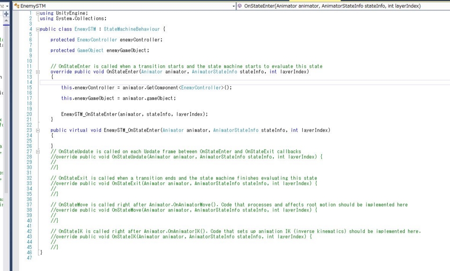Click line number 47 in the margin

click(29, 258)
